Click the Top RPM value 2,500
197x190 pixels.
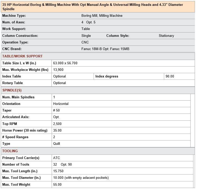[x=57, y=124]
